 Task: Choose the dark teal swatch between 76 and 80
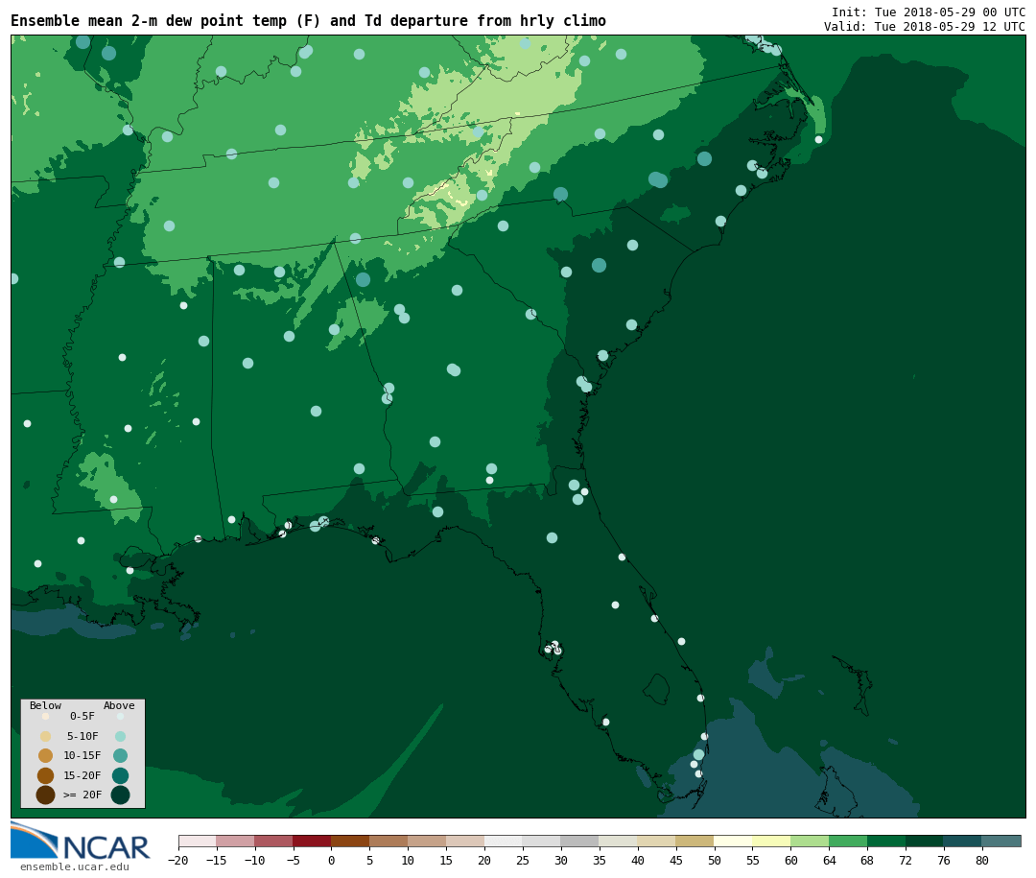tap(962, 841)
